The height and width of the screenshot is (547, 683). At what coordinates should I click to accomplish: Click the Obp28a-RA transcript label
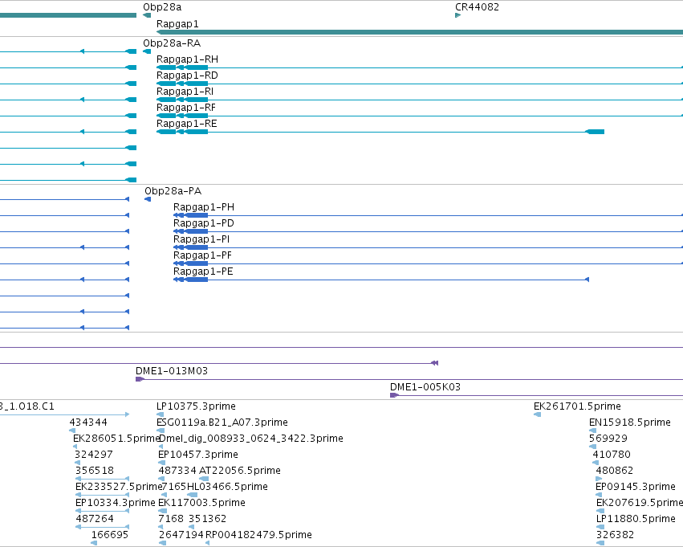coord(172,43)
